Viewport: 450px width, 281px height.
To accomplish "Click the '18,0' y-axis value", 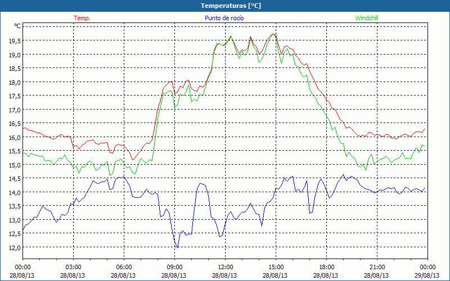I will (14, 83).
